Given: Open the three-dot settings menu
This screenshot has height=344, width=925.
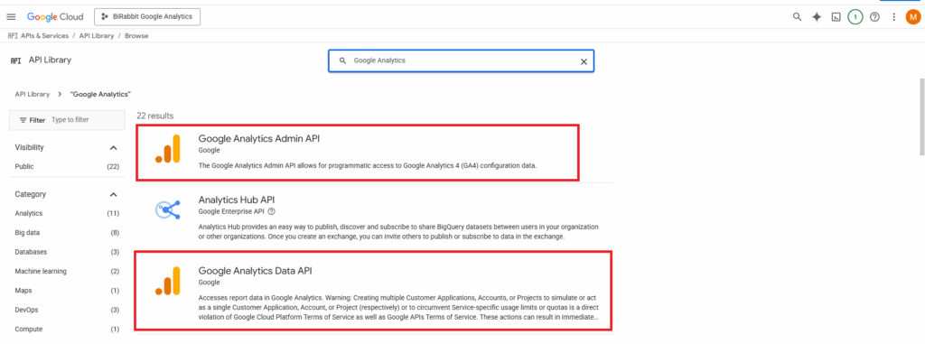Looking at the screenshot, I should tap(894, 16).
